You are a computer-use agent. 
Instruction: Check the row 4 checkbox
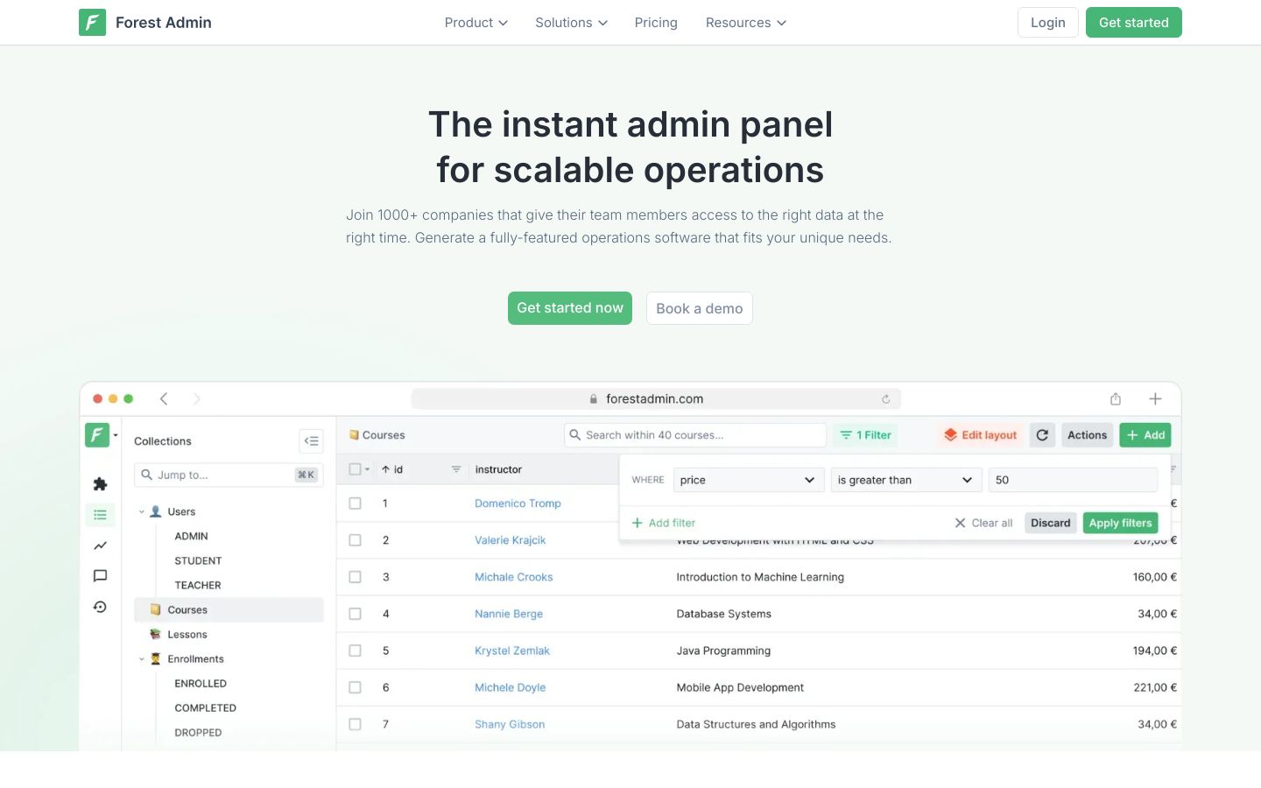point(355,614)
